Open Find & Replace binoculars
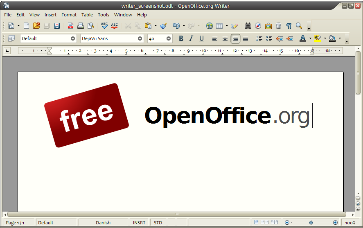The image size is (363, 228). click(248, 26)
